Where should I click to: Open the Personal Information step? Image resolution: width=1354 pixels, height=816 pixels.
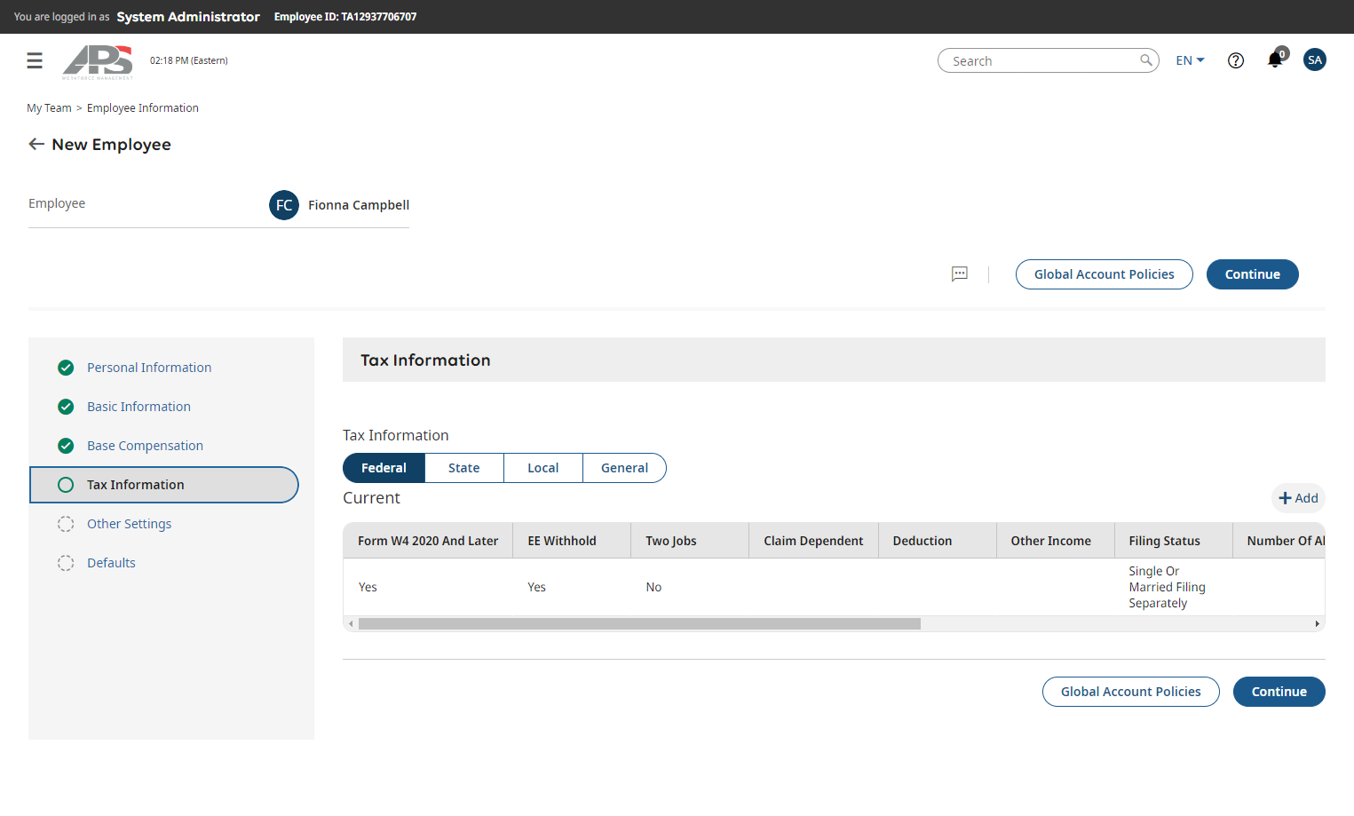coord(149,368)
